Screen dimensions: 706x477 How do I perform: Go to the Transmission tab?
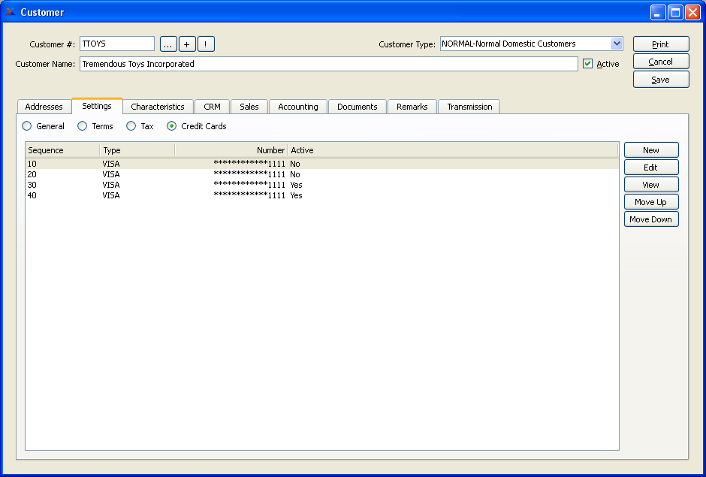[469, 107]
